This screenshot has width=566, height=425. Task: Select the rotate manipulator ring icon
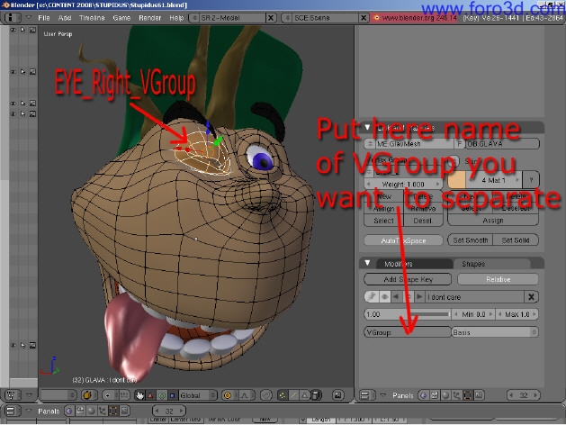[162, 395]
